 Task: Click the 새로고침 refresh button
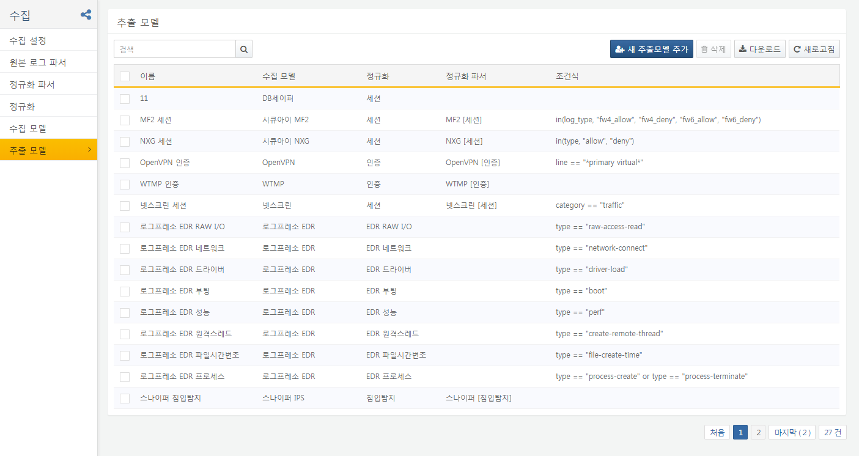814,49
